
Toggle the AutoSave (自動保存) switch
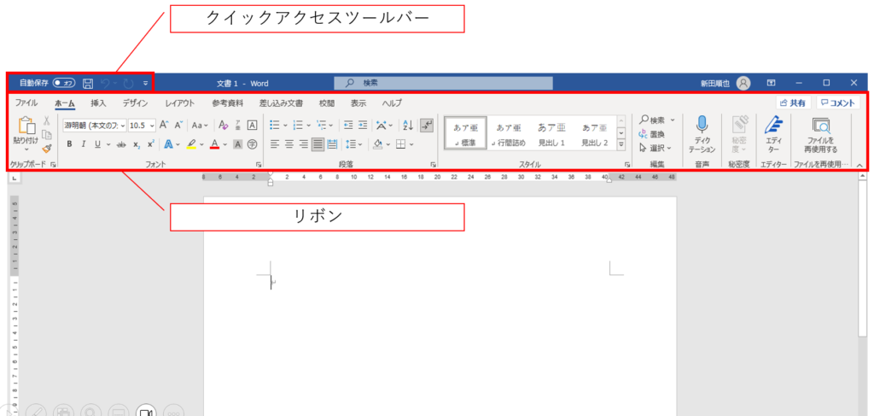pyautogui.click(x=64, y=83)
